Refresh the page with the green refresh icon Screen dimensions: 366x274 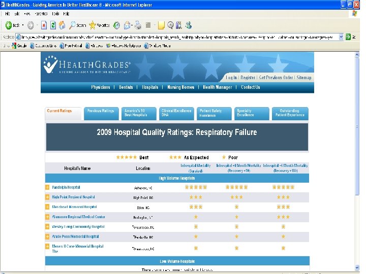(x=53, y=25)
